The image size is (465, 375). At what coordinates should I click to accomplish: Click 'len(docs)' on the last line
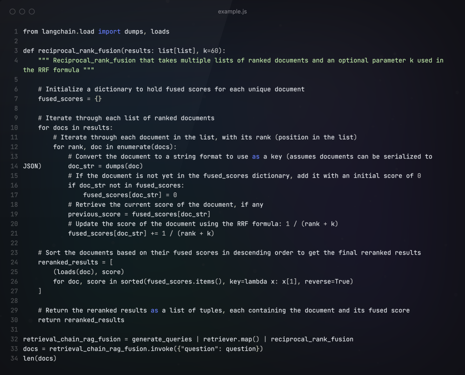tap(40, 358)
